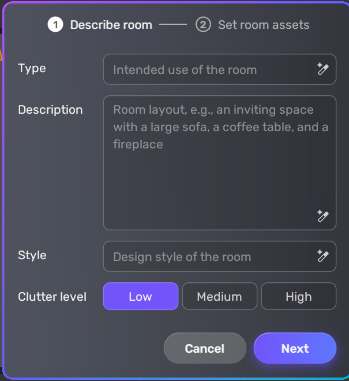This screenshot has width=349, height=381.
Task: Click the Clutter level label
Action: (52, 297)
